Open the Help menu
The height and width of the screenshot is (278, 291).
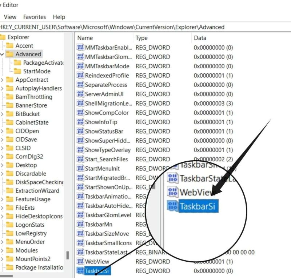point(58,17)
